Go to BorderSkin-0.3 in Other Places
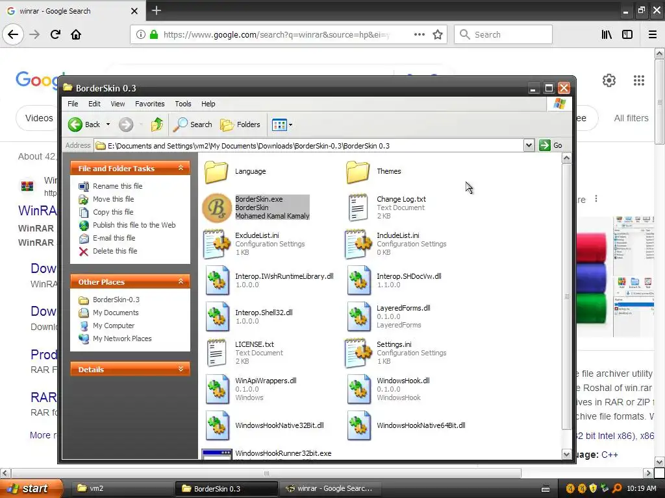Screen dimensions: 665x498 click(x=116, y=300)
